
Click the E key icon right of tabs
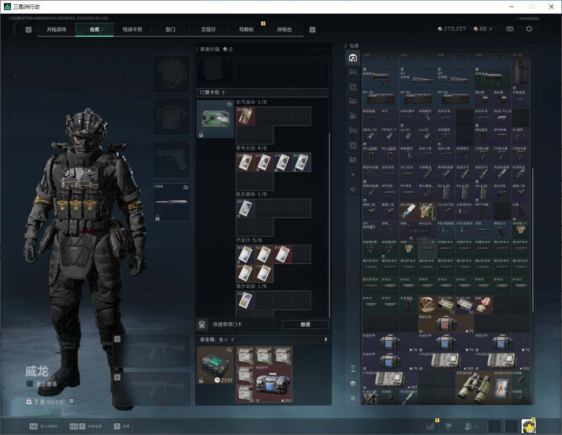[313, 30]
